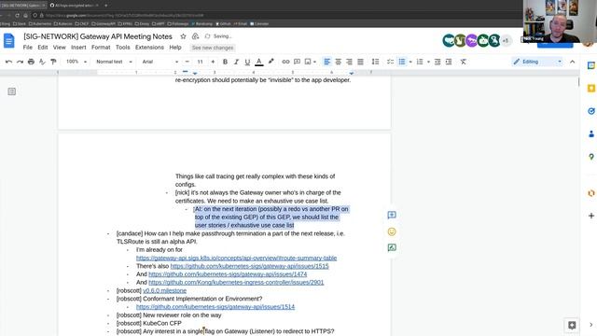Open the Format menu
The image size is (597, 336).
[x=101, y=48]
